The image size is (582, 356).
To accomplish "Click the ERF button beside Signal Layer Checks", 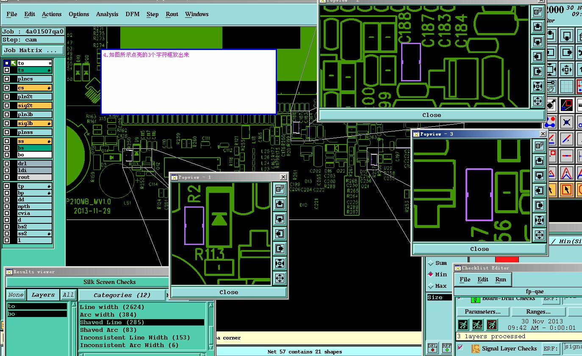I will tap(550, 348).
